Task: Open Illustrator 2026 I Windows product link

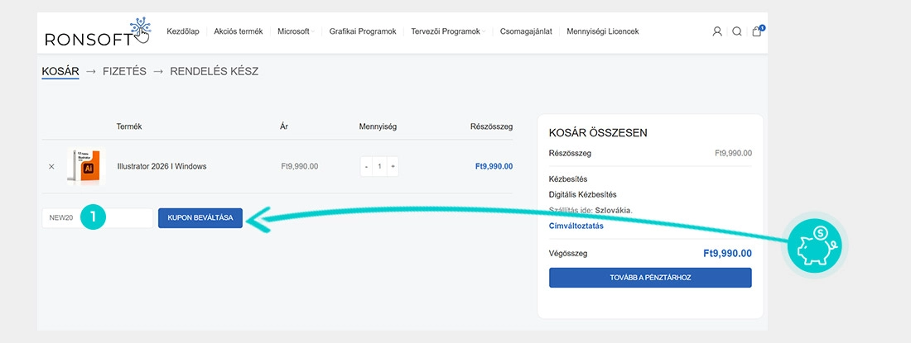Action: [161, 166]
